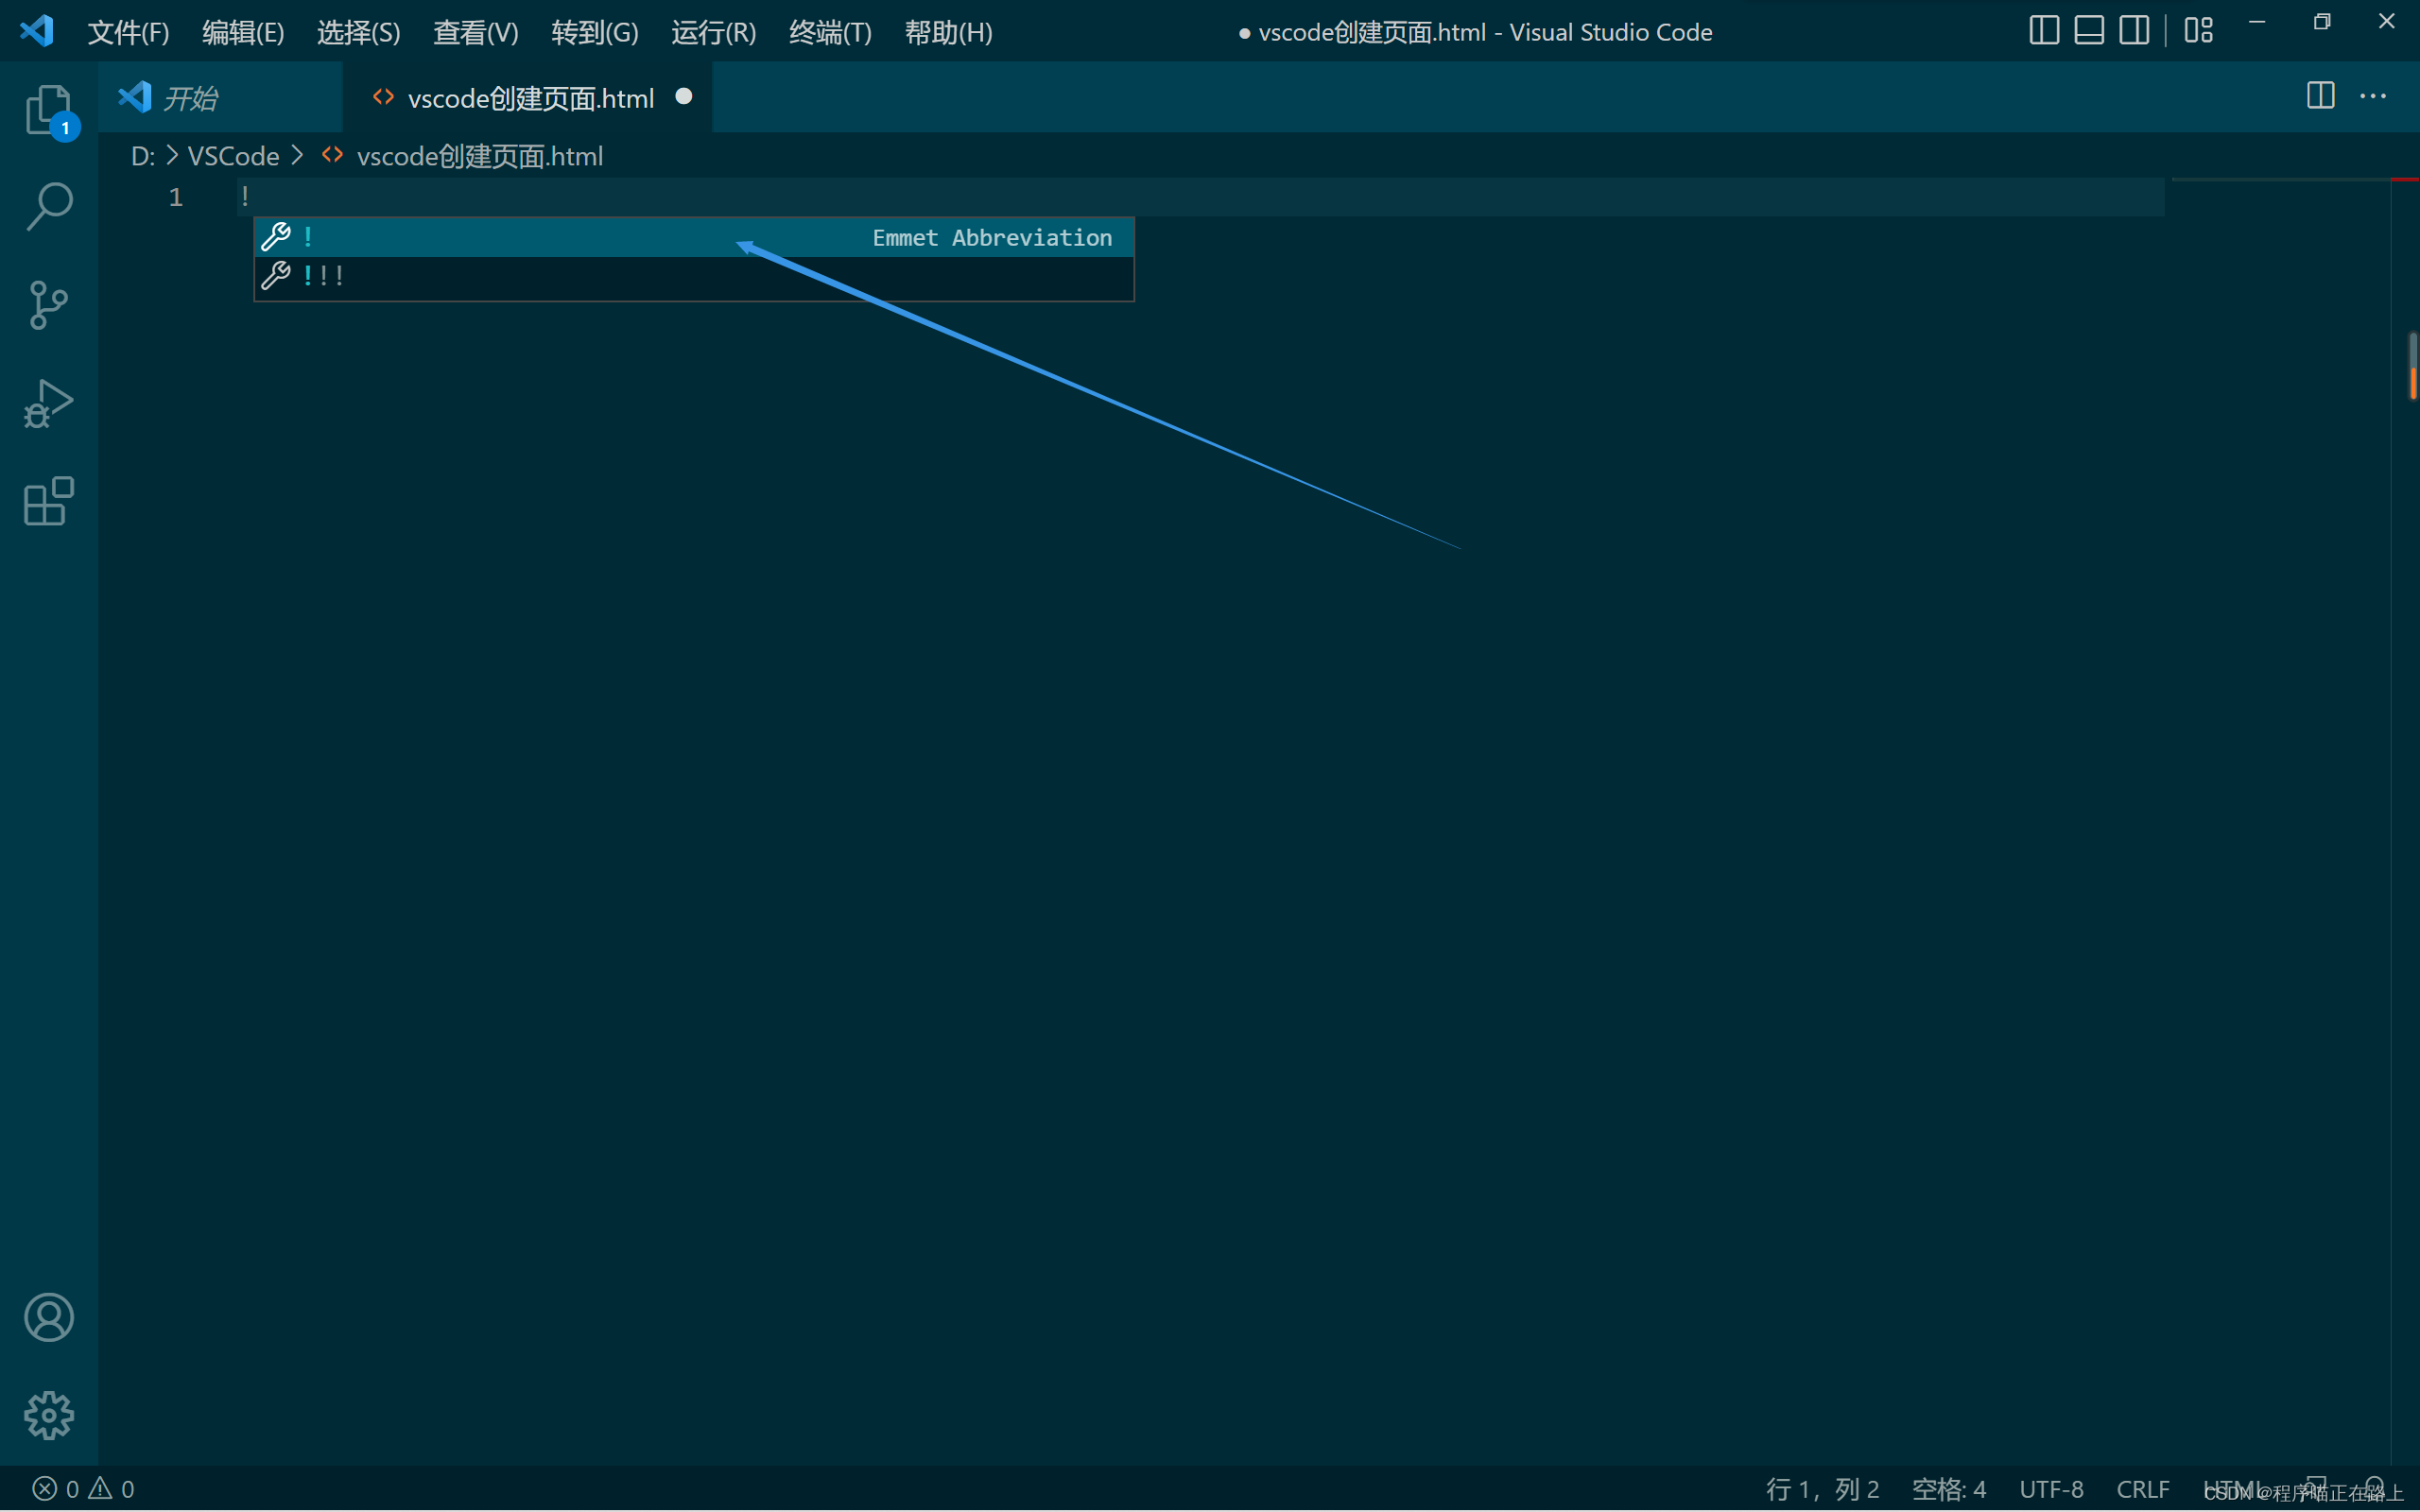Toggle bottom panel layout icon

2088,30
